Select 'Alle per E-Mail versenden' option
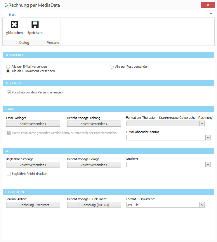217x242 pixels. pyautogui.click(x=8, y=67)
